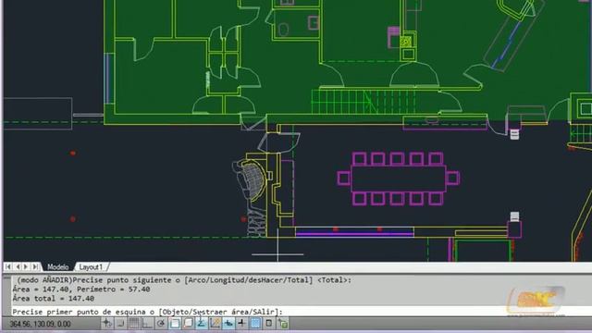The width and height of the screenshot is (592, 333).
Task: Toggle 3D Object Snap icon
Action: click(x=188, y=324)
